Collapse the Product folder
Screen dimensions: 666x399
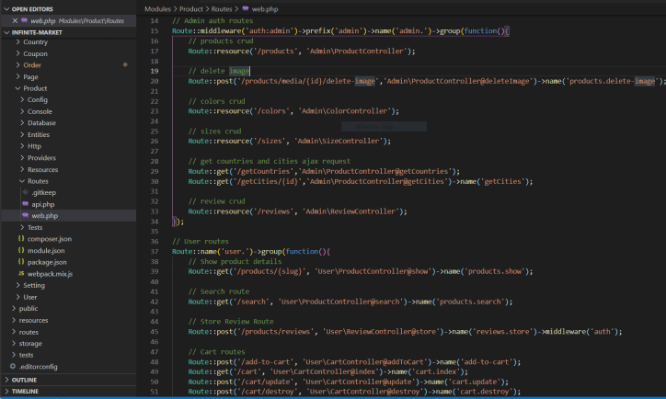(x=17, y=88)
